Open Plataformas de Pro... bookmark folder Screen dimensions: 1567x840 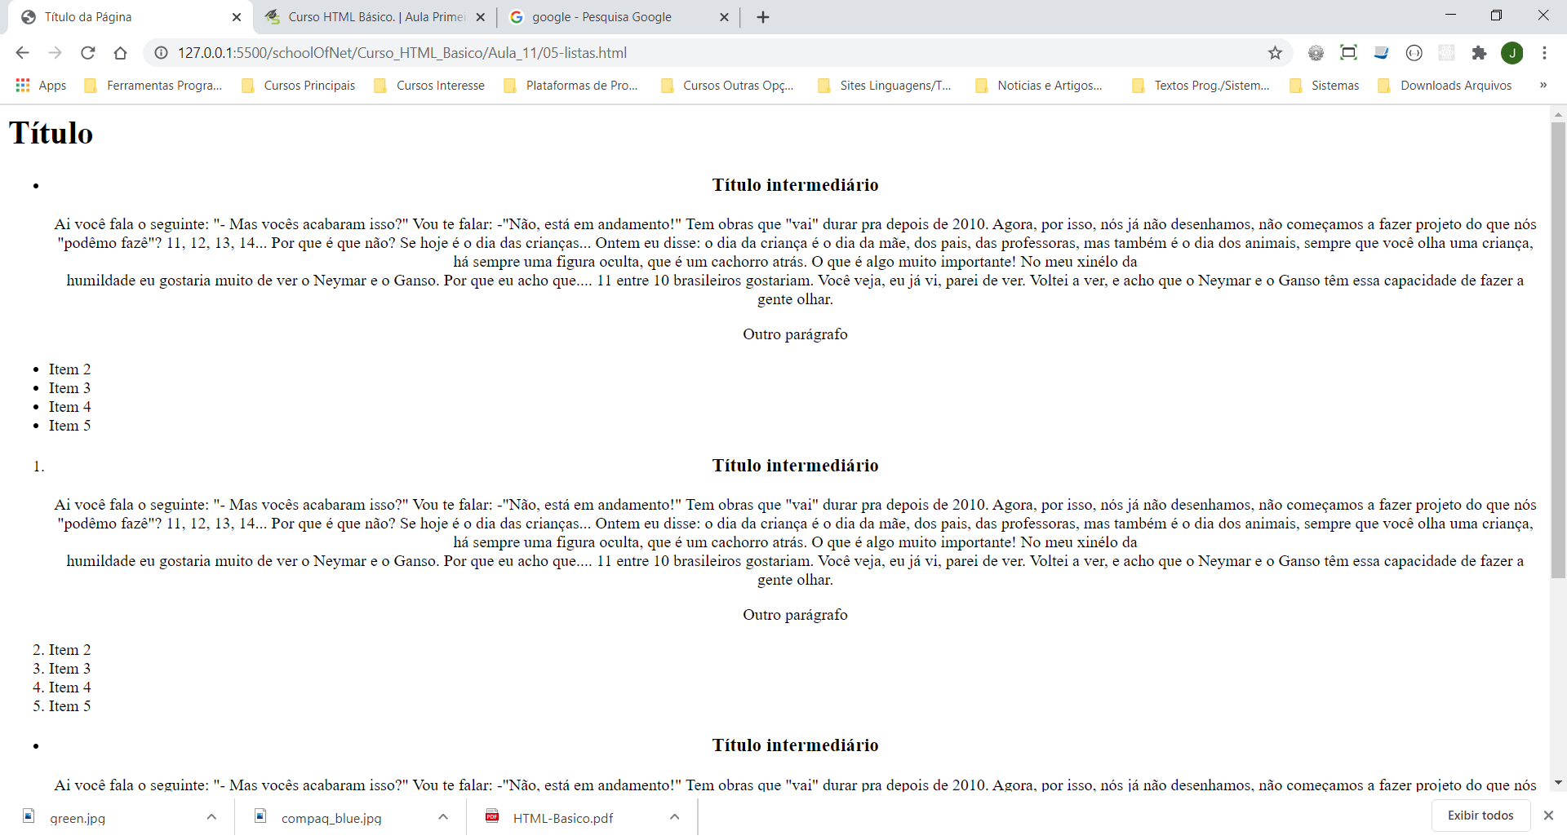570,86
